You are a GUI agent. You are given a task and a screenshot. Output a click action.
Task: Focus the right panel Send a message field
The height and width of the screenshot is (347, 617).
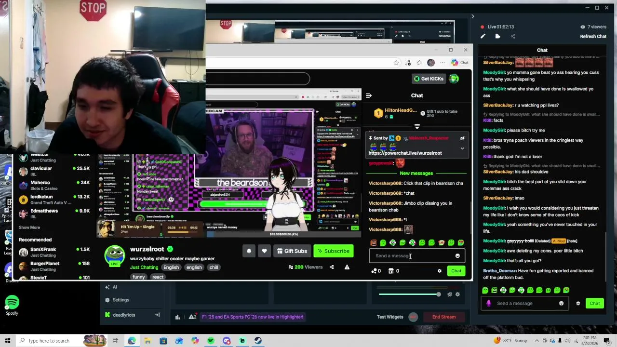pos(525,303)
